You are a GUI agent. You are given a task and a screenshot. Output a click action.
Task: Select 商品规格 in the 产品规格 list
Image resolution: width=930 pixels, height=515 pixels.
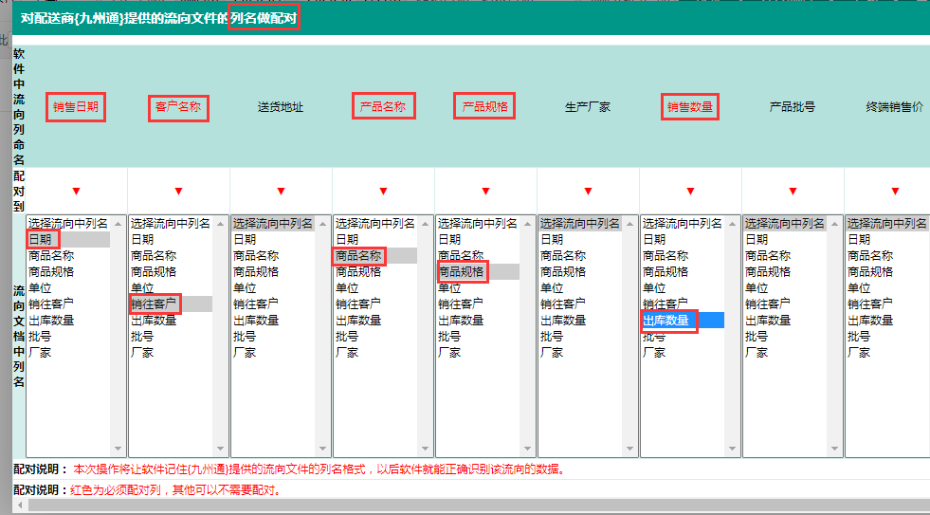click(x=461, y=272)
